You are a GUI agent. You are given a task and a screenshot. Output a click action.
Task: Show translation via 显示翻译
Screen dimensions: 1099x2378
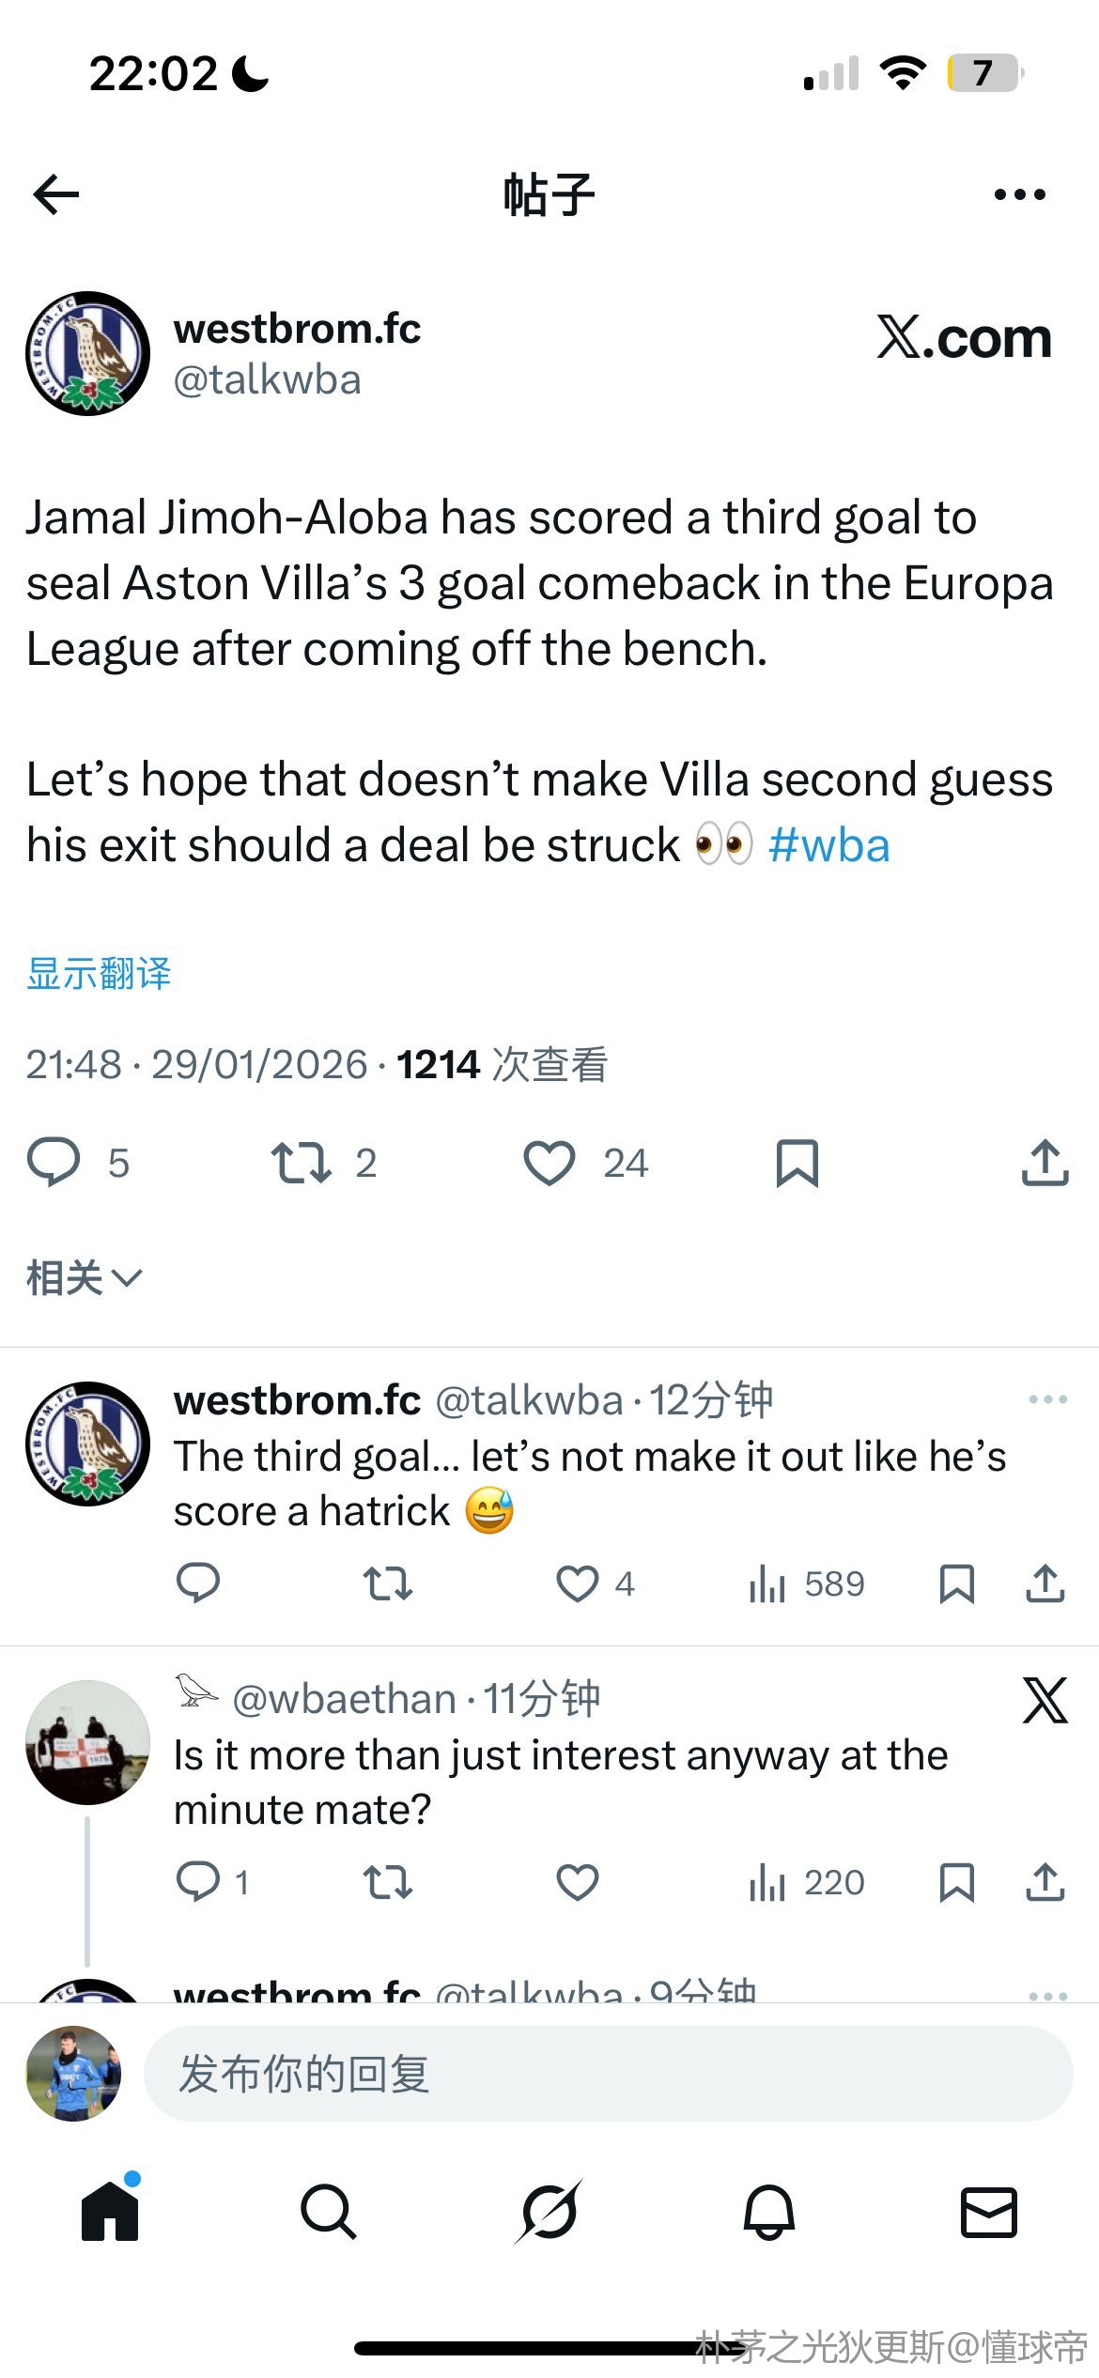click(x=99, y=974)
